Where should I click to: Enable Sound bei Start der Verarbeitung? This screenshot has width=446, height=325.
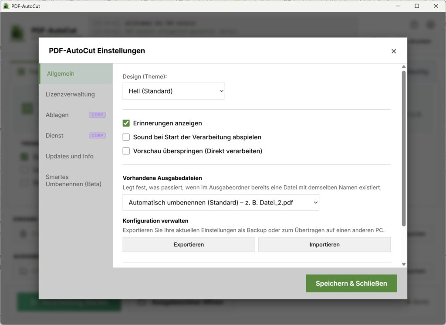(x=126, y=137)
